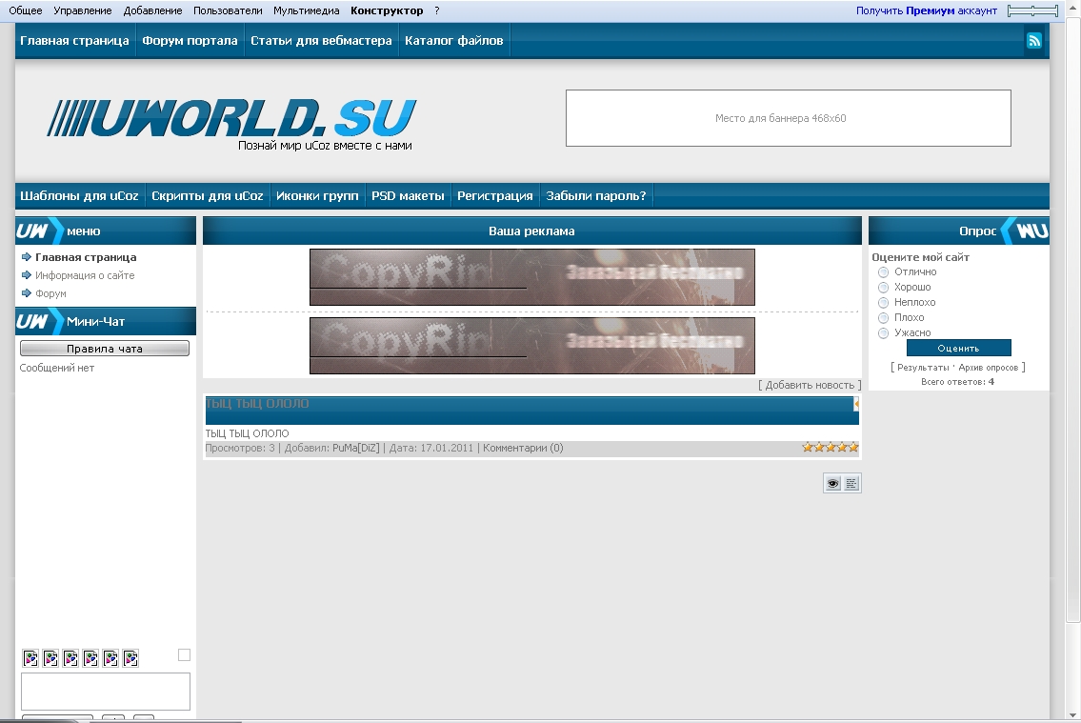Click the Оценить poll button

(958, 348)
